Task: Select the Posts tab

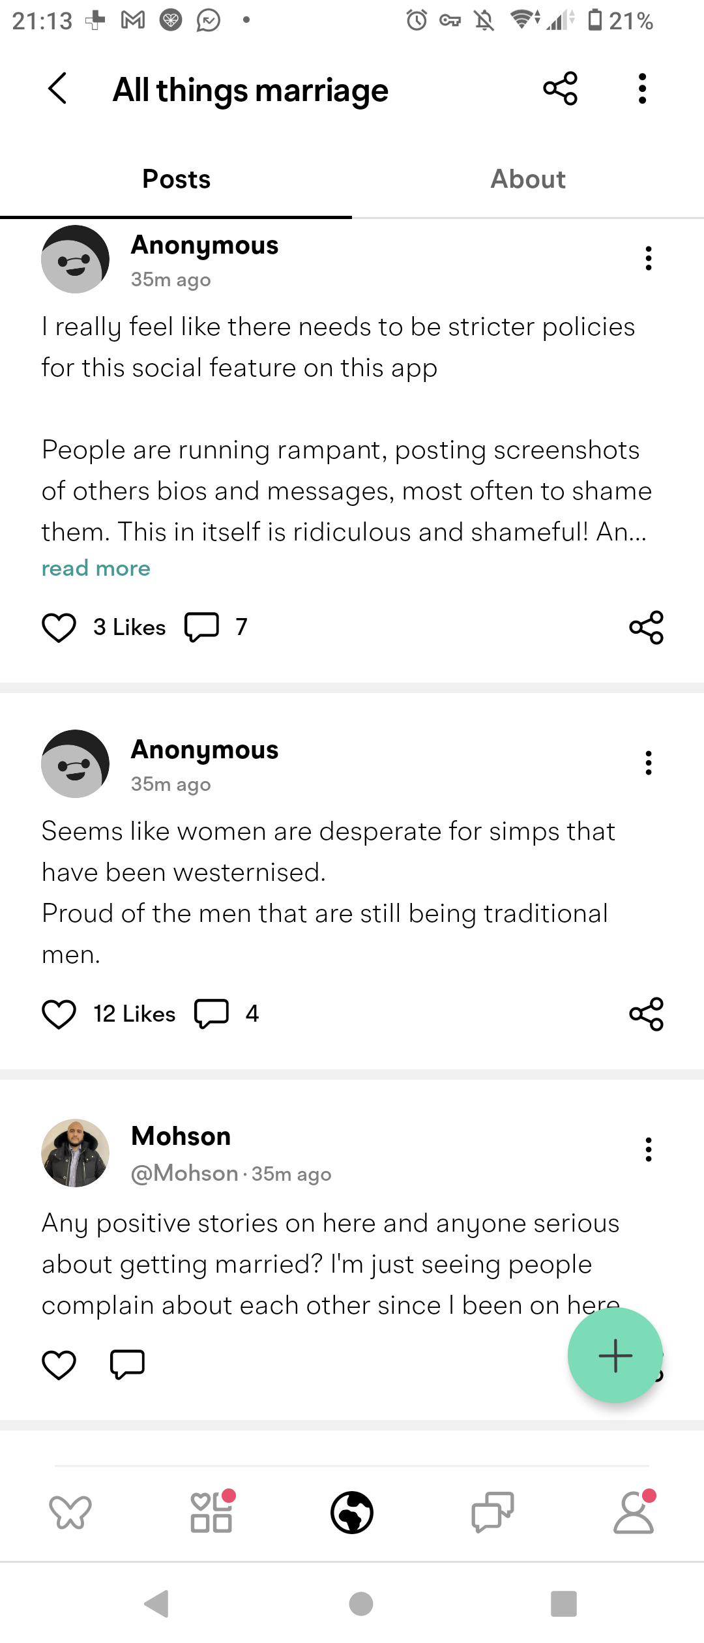Action: 176,179
